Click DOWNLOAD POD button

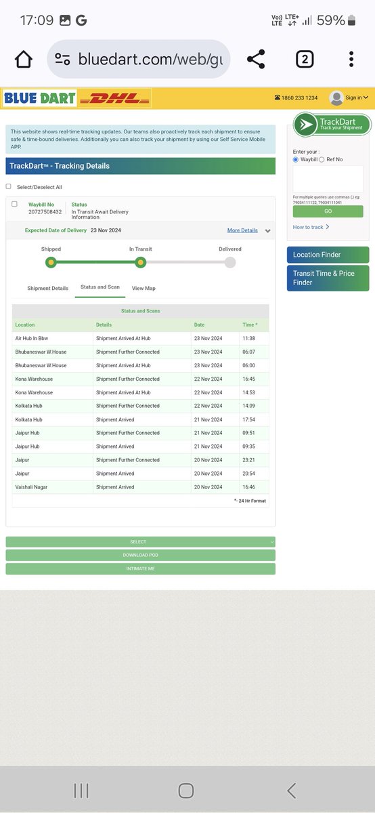140,555
